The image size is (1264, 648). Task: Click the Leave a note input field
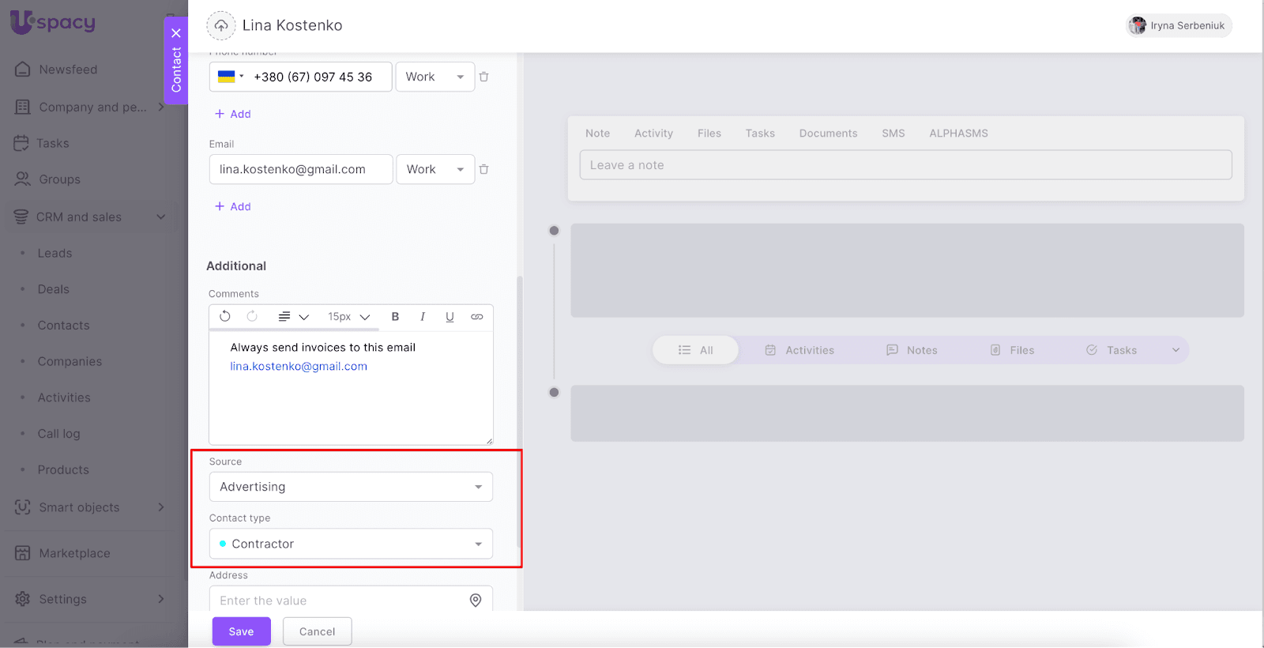905,165
